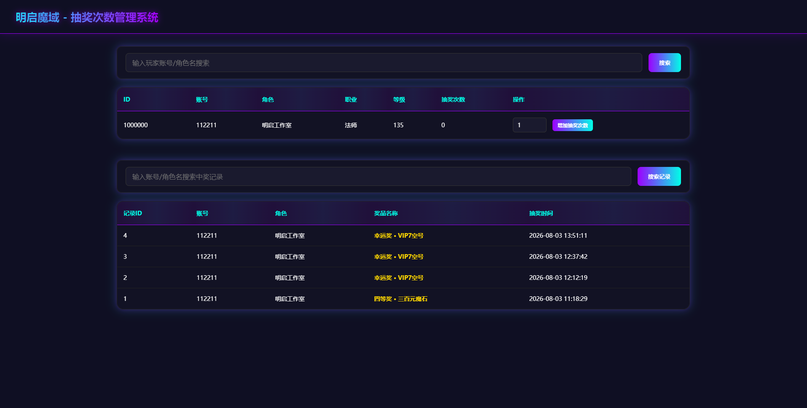Click prize 幸运奖 • VIP7空号 at 12:37:42
Image resolution: width=807 pixels, height=408 pixels.
[399, 257]
